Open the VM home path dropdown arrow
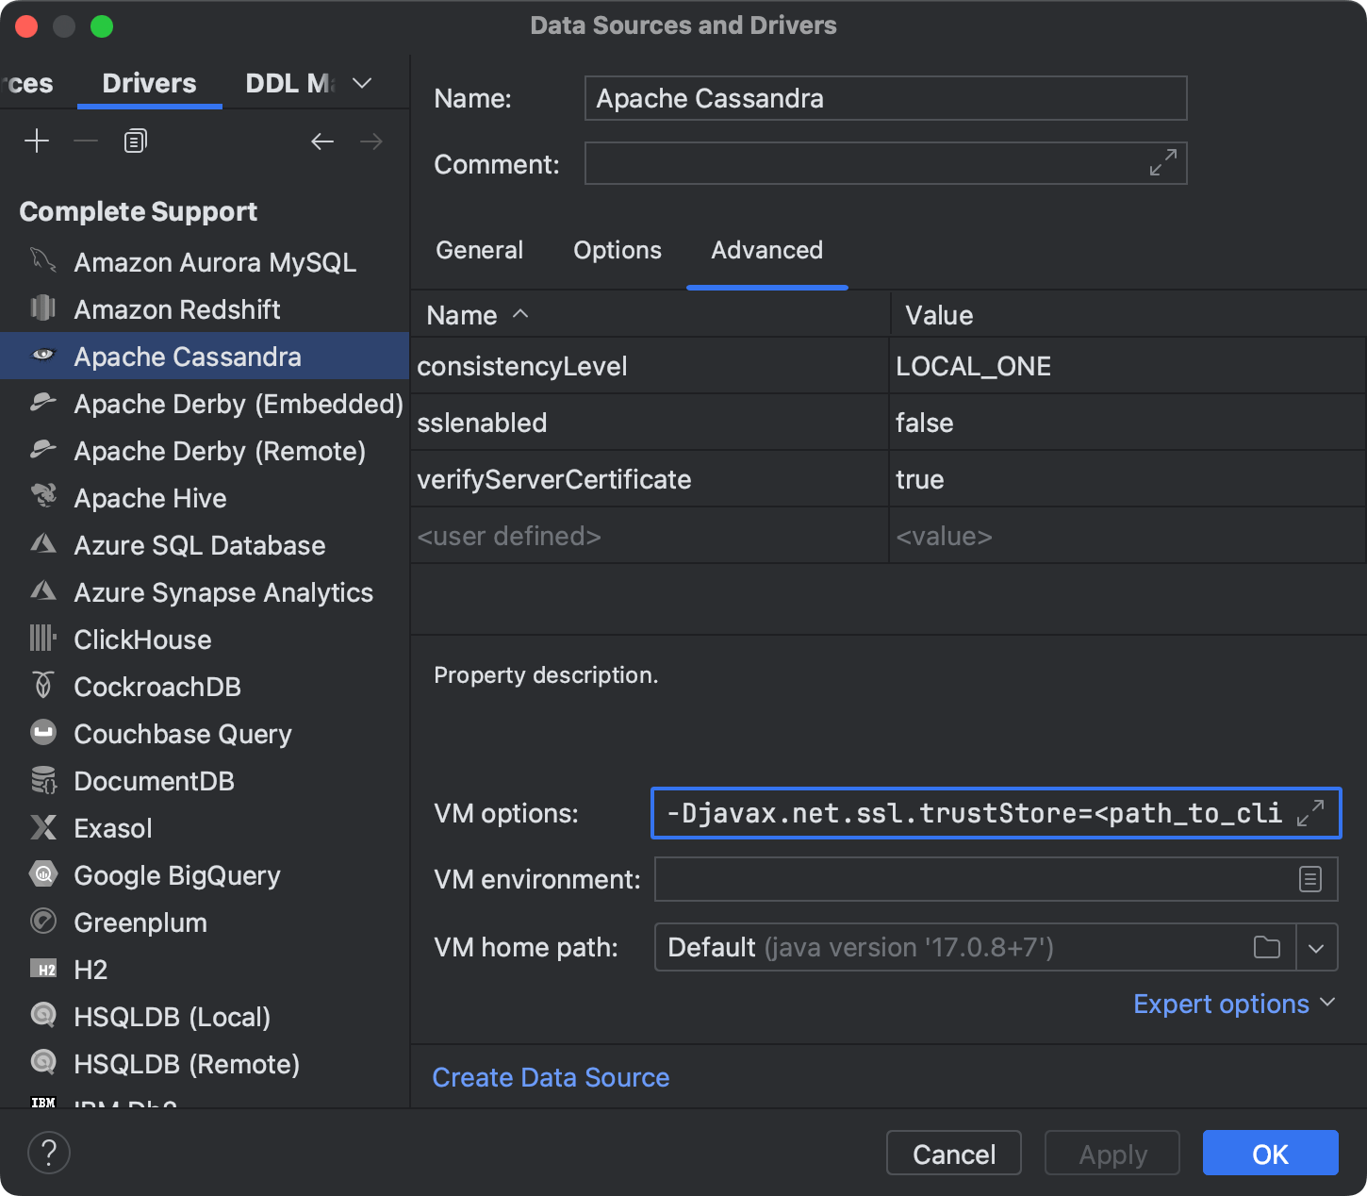1367x1196 pixels. coord(1317,947)
